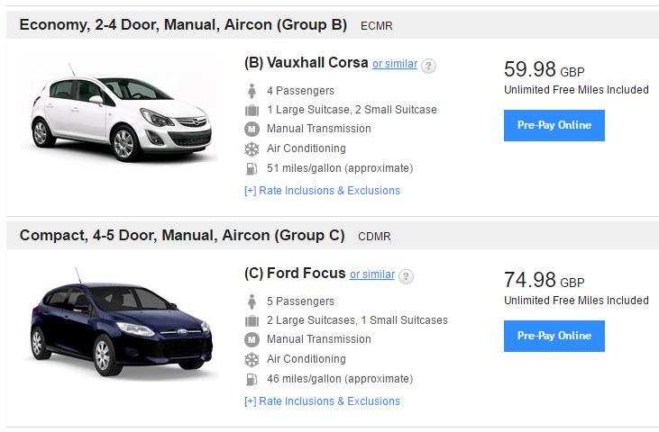This screenshot has height=432, width=659.
Task: Click the Vauxhall Corsa model name
Action: pyautogui.click(x=306, y=63)
